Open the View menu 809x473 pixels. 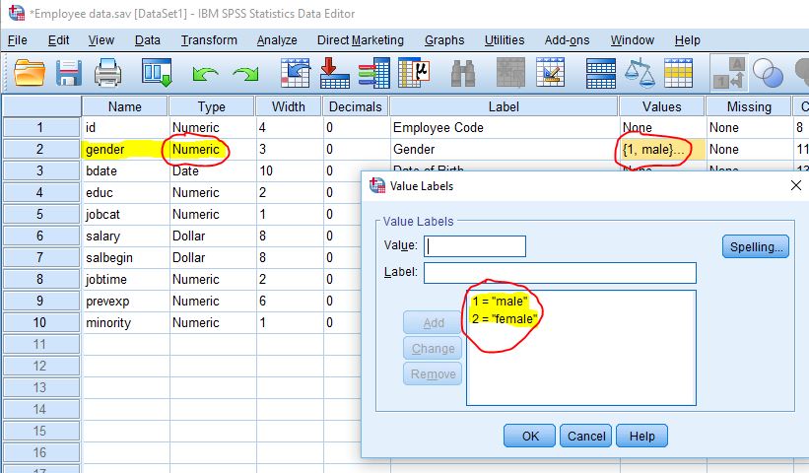point(101,40)
